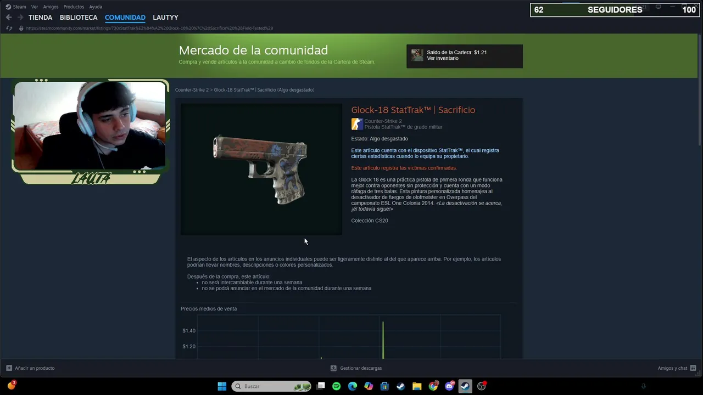This screenshot has height=395, width=703.
Task: Open Discord from the taskbar
Action: coord(449,386)
